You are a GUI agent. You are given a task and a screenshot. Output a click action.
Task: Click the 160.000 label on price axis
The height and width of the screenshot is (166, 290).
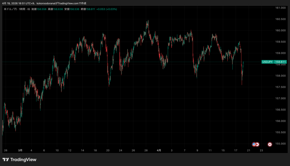point(280,30)
